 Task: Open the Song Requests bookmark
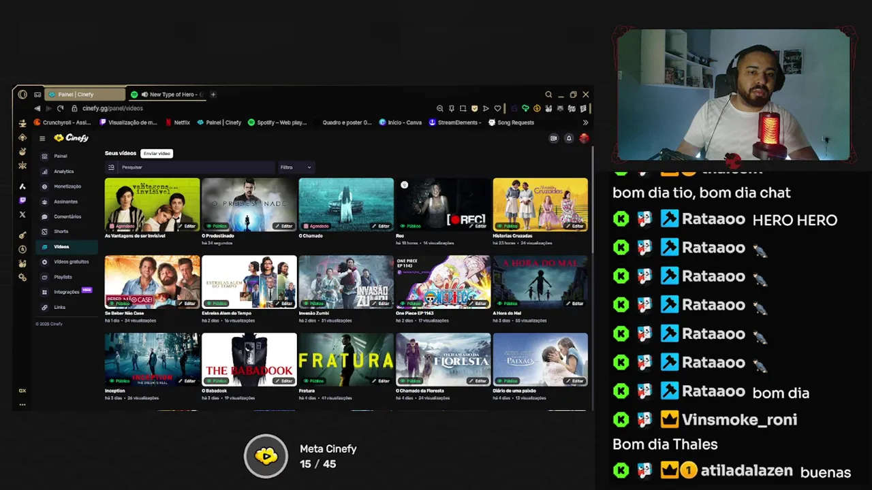[511, 122]
